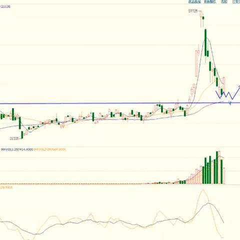Click the candlestick marked with 27725 high
The width and height of the screenshot is (240, 240).
coord(201,18)
